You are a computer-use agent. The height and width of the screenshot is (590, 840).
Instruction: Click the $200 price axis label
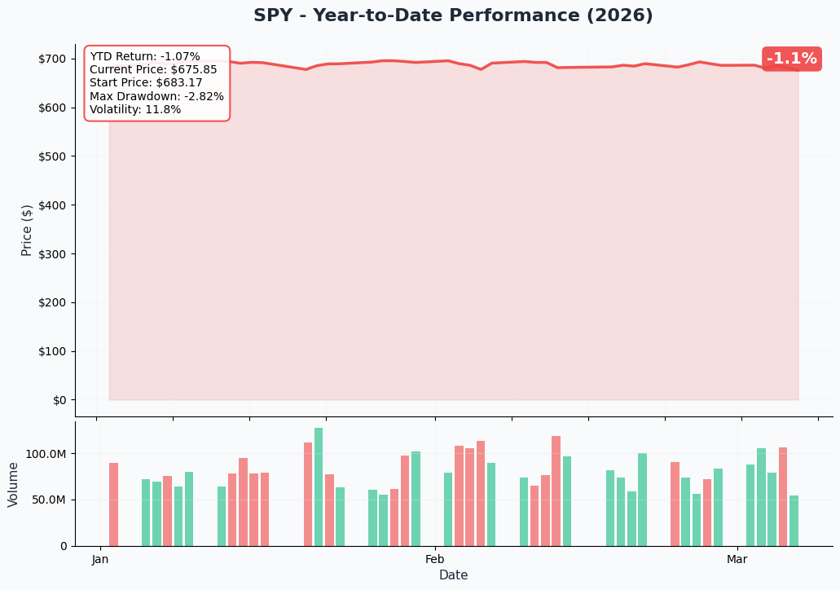[52, 303]
